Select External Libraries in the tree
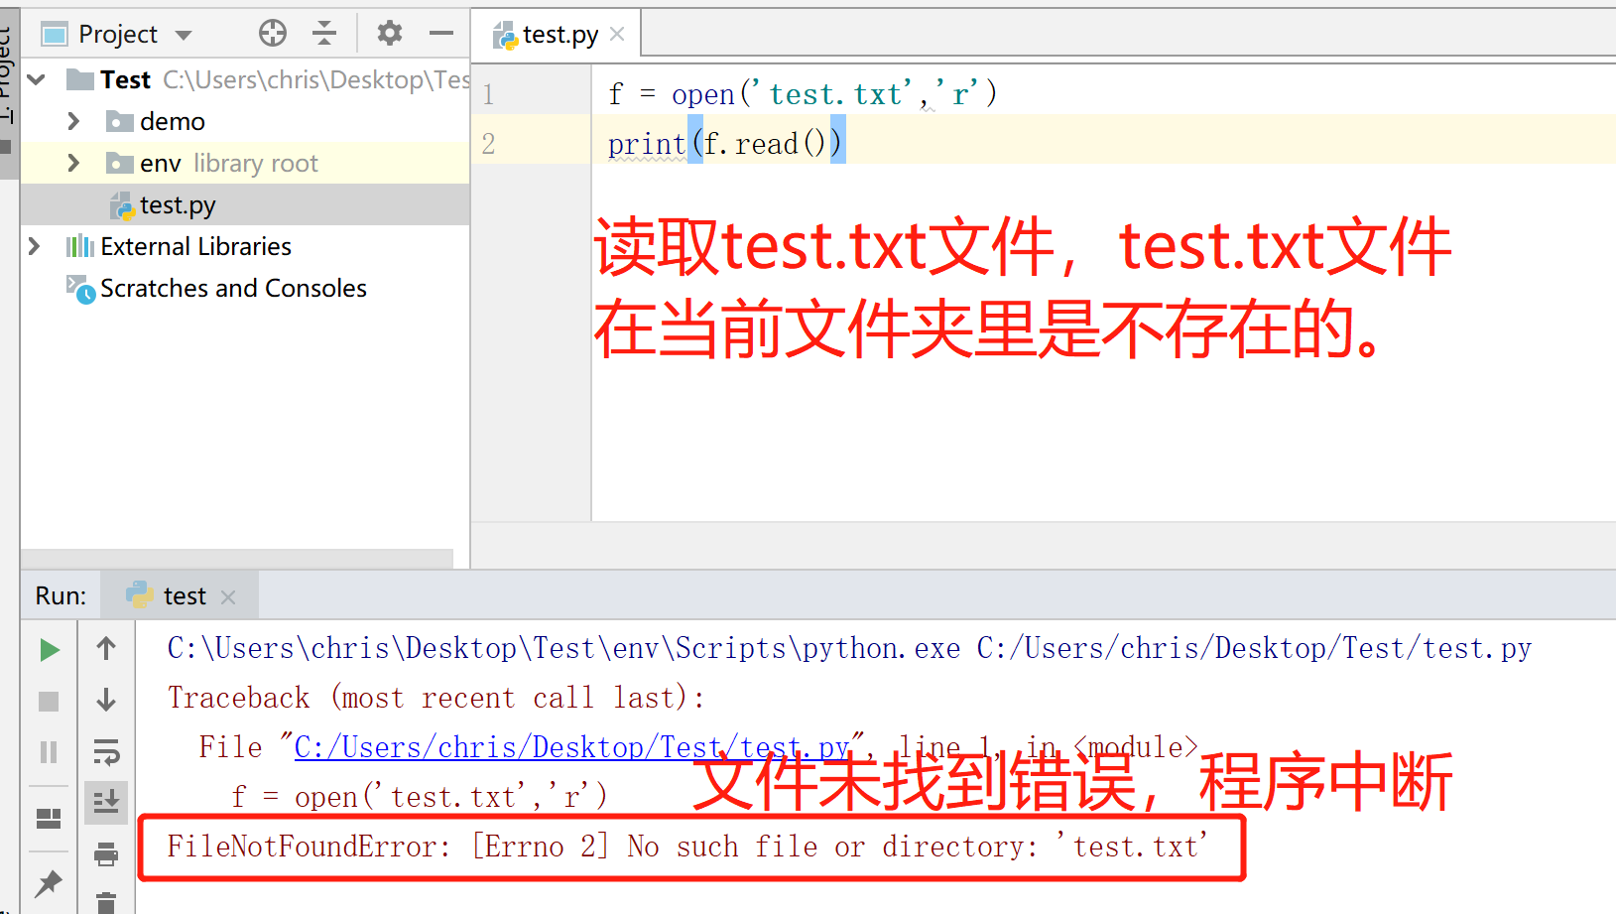Screen dimensions: 1616x914 (x=195, y=246)
